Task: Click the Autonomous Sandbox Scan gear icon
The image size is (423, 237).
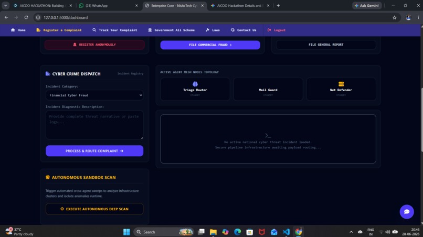Action: (48, 177)
